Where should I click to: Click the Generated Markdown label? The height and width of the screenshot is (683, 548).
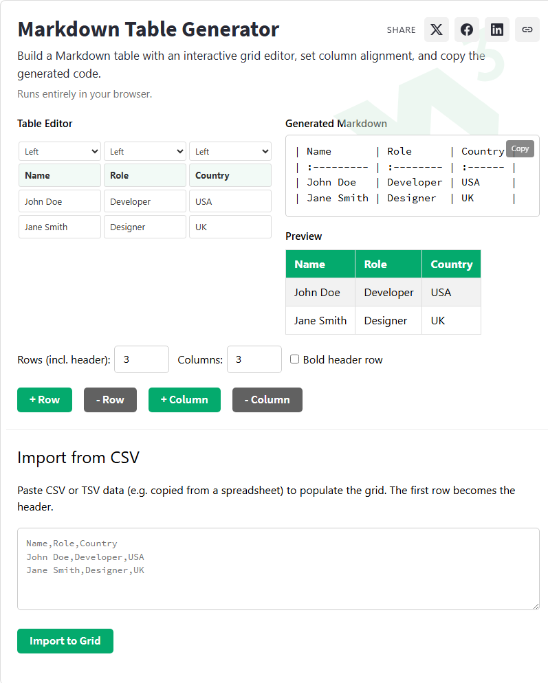coord(336,124)
